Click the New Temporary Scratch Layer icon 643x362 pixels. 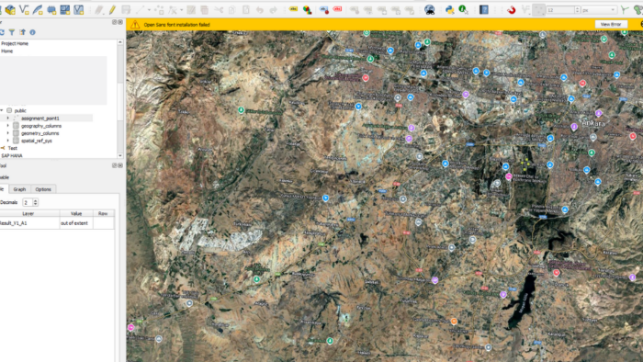[x=51, y=9]
